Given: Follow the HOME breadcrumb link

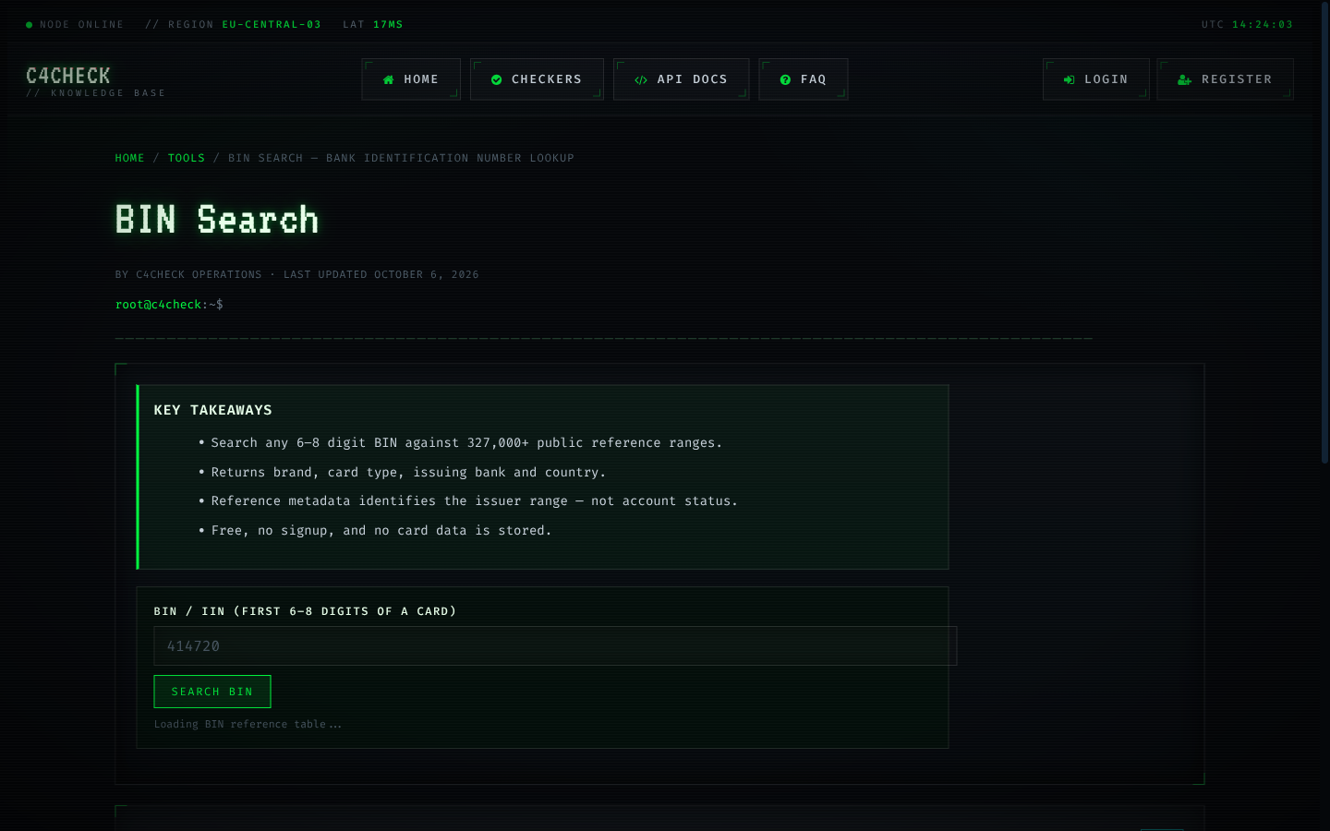Looking at the screenshot, I should (129, 158).
